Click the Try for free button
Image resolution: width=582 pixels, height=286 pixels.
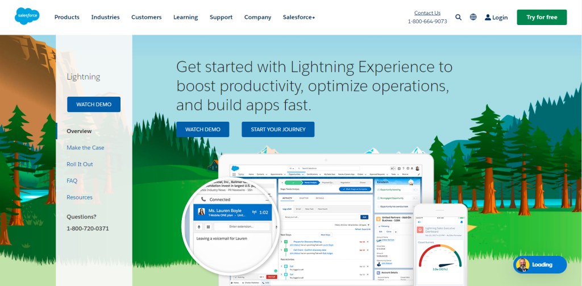click(542, 17)
